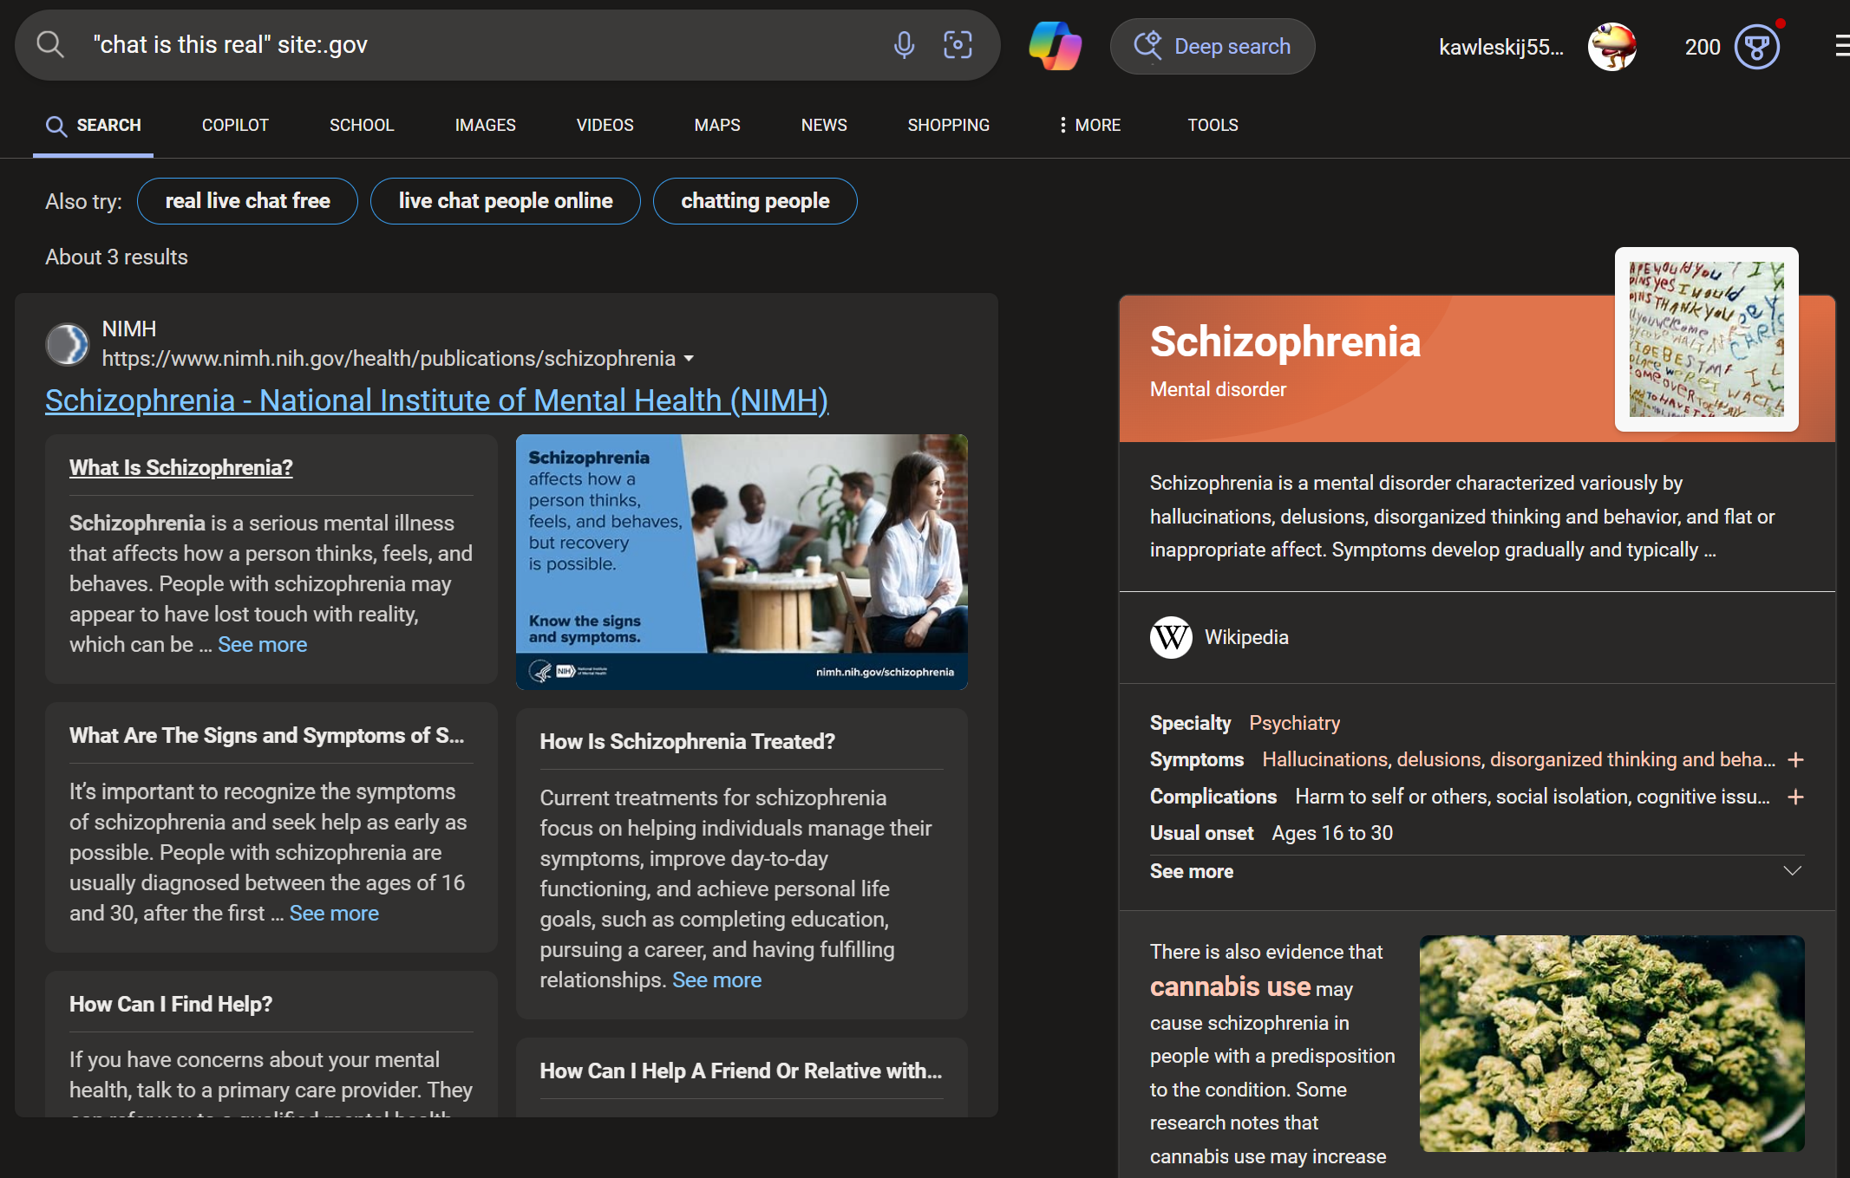Switch to the COPILOT tab
The width and height of the screenshot is (1850, 1178).
(x=235, y=125)
